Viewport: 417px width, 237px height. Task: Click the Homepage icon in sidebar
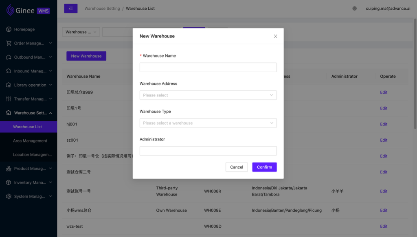click(x=9, y=29)
